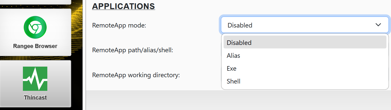
Task: Click blank sidebar space between Rangee and Thincast tiles
Action: coord(35,58)
